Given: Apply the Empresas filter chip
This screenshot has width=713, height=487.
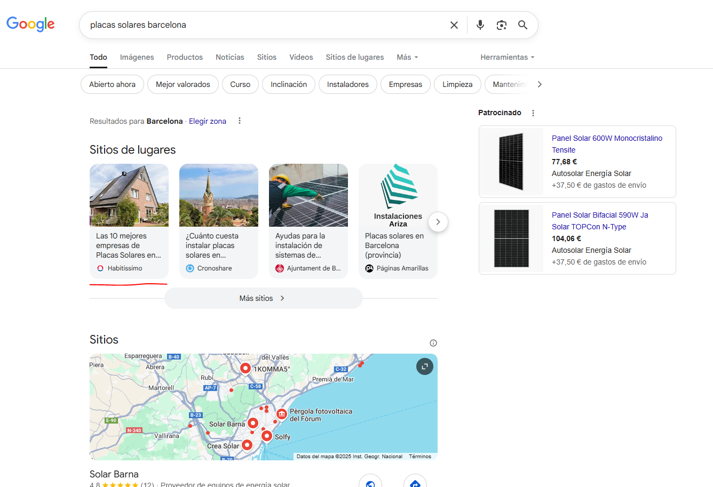Looking at the screenshot, I should pyautogui.click(x=406, y=84).
